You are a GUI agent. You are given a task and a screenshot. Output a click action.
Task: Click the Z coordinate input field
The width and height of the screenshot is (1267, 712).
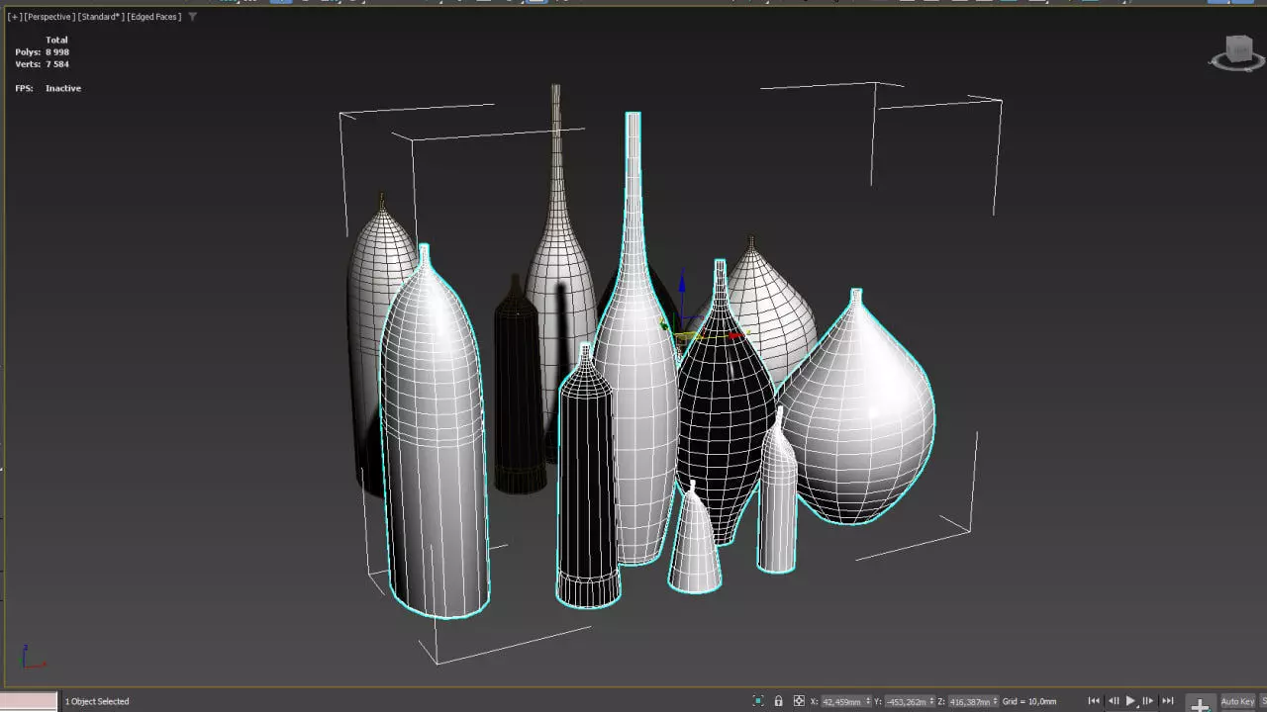coord(970,701)
